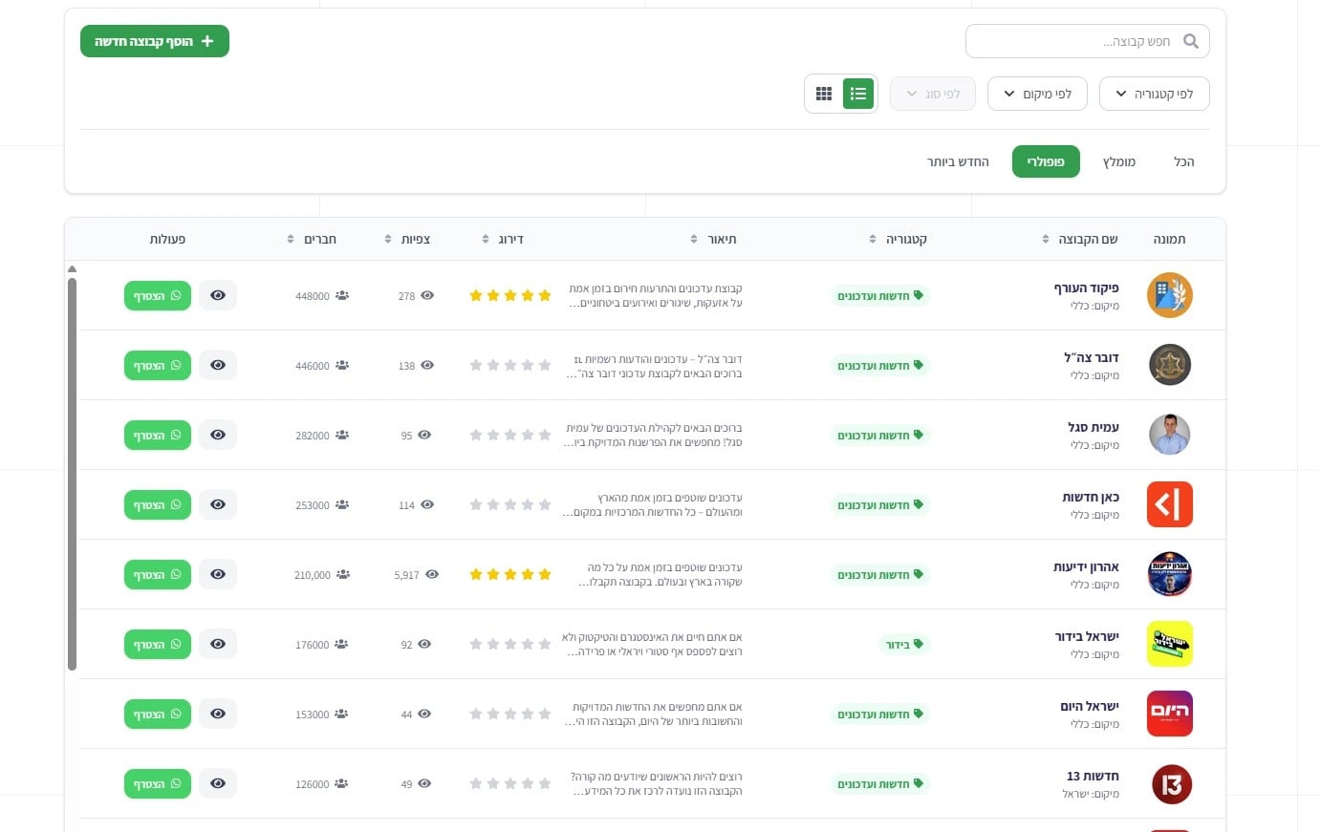Open the לפי קטגוריה dropdown

(1155, 94)
